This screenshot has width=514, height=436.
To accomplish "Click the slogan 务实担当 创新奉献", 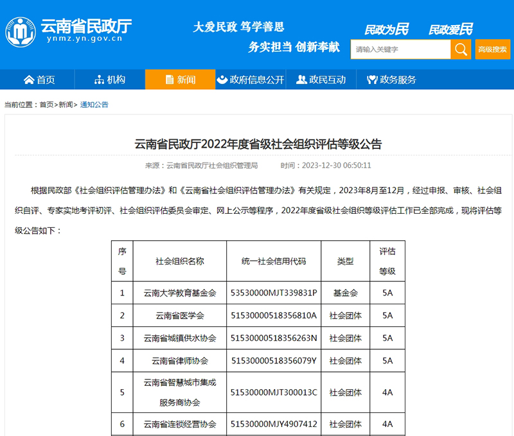I will coord(294,47).
